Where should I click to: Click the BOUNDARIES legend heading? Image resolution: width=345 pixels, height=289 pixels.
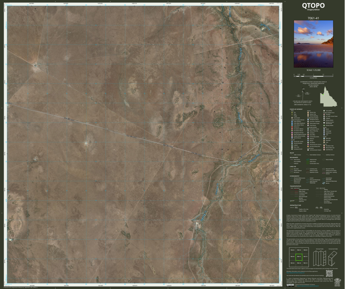pyautogui.click(x=294, y=157)
